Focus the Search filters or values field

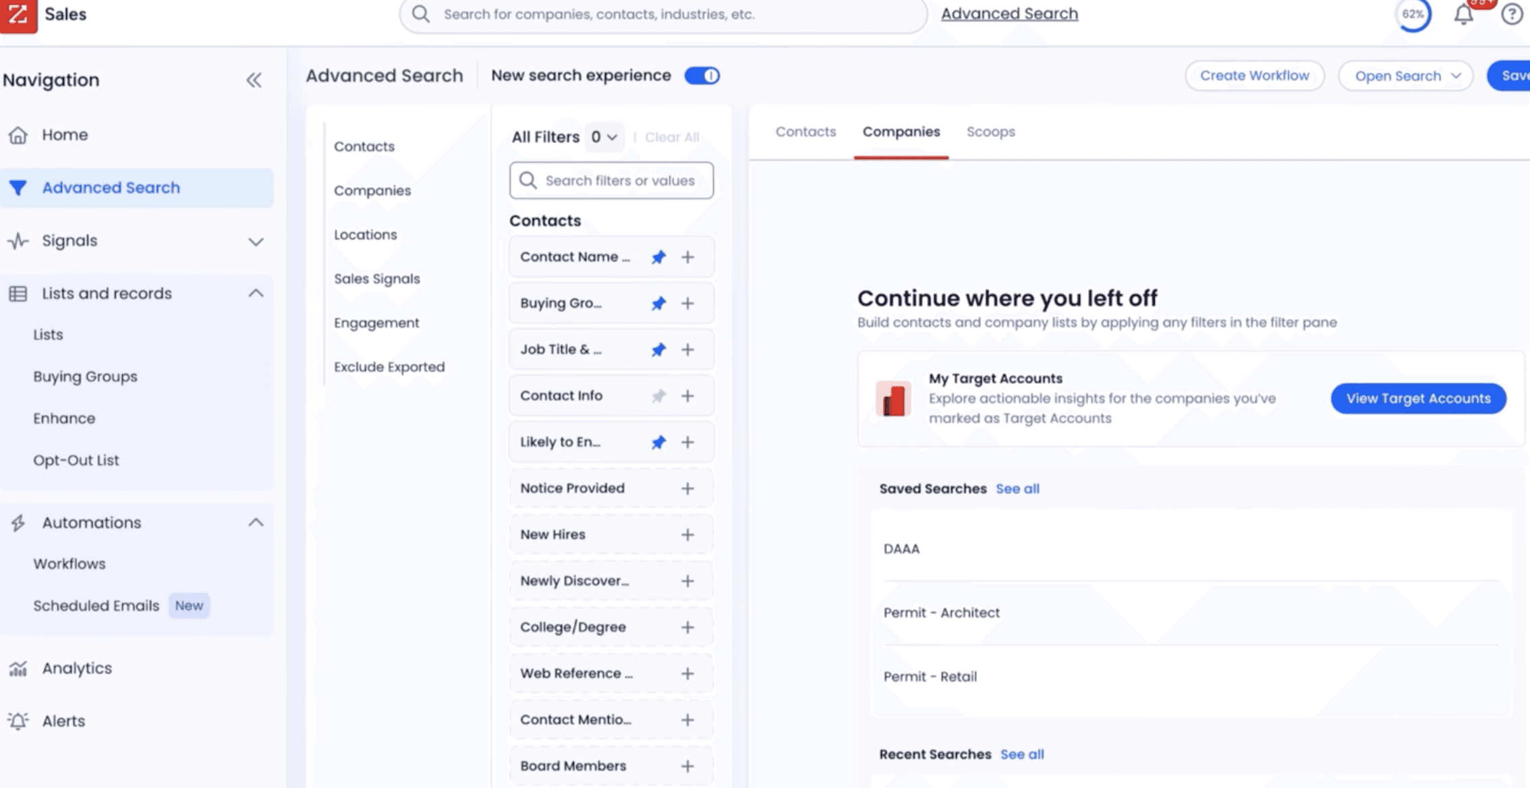(611, 181)
